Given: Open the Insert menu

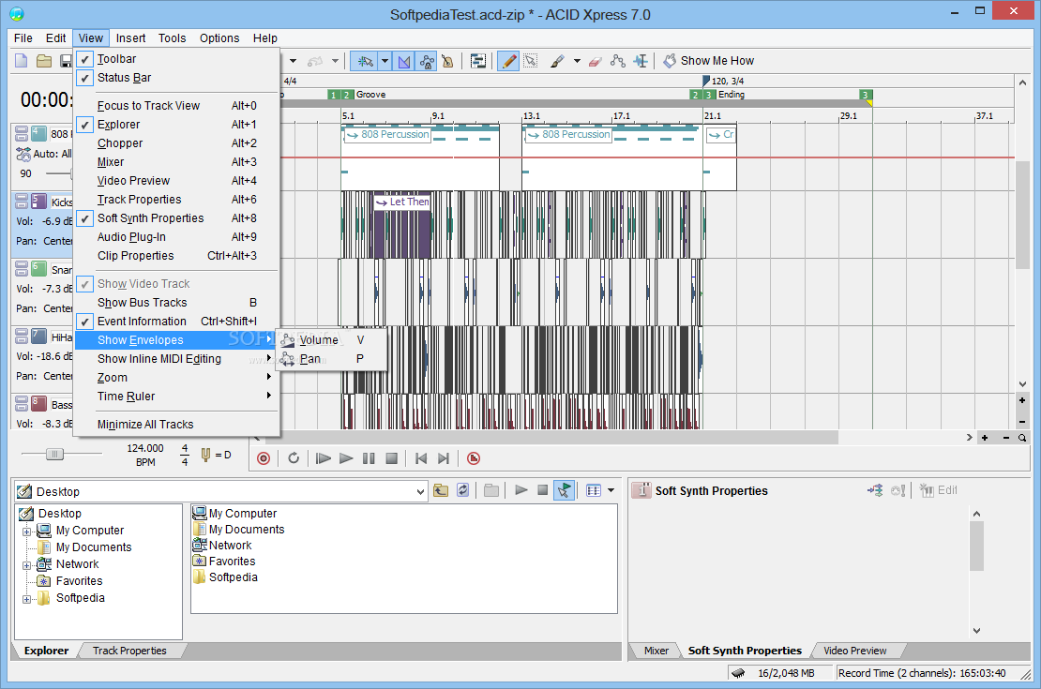Looking at the screenshot, I should pyautogui.click(x=130, y=38).
